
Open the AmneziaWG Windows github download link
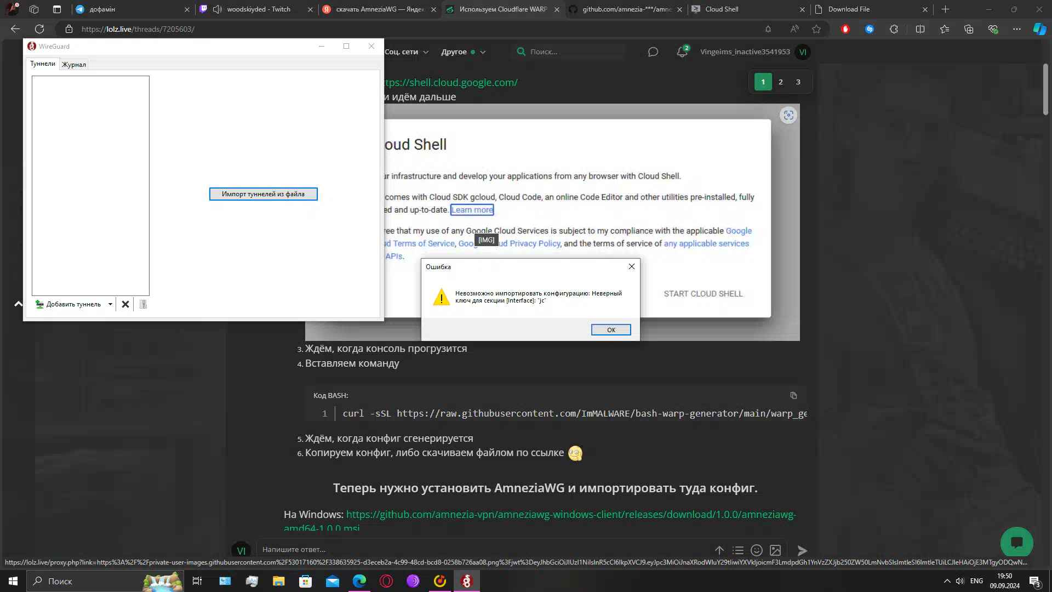(x=571, y=515)
